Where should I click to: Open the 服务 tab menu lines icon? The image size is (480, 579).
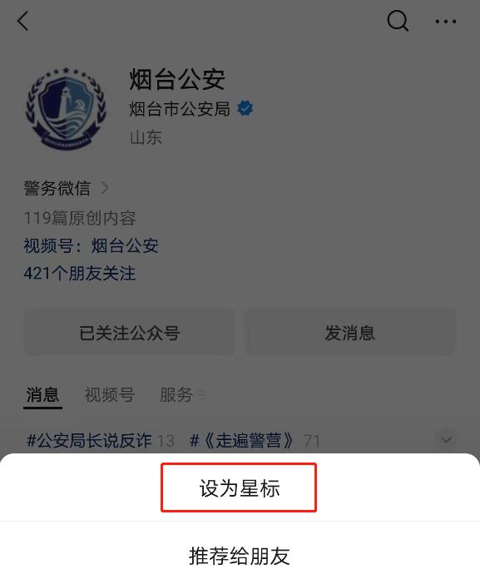(202, 395)
